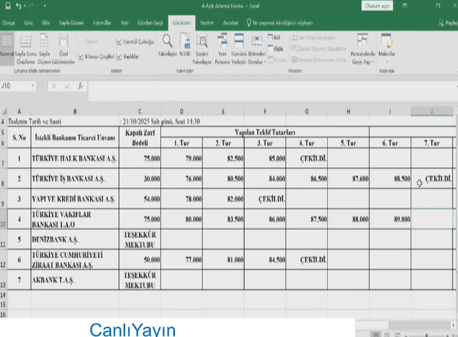
Task: Expand the Name Box dropdown arrow
Action: tap(33, 86)
